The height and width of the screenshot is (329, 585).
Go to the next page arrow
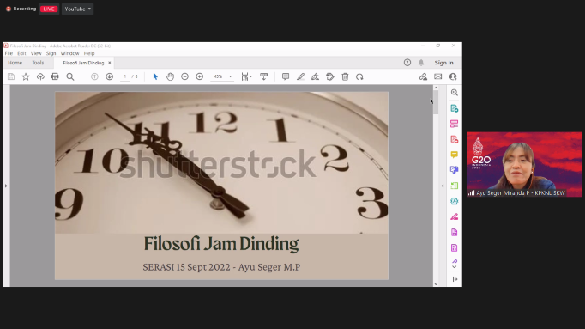[x=109, y=76]
